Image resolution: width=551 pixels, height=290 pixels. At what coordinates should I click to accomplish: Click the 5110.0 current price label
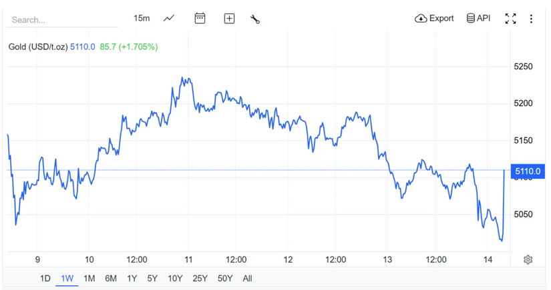click(528, 171)
